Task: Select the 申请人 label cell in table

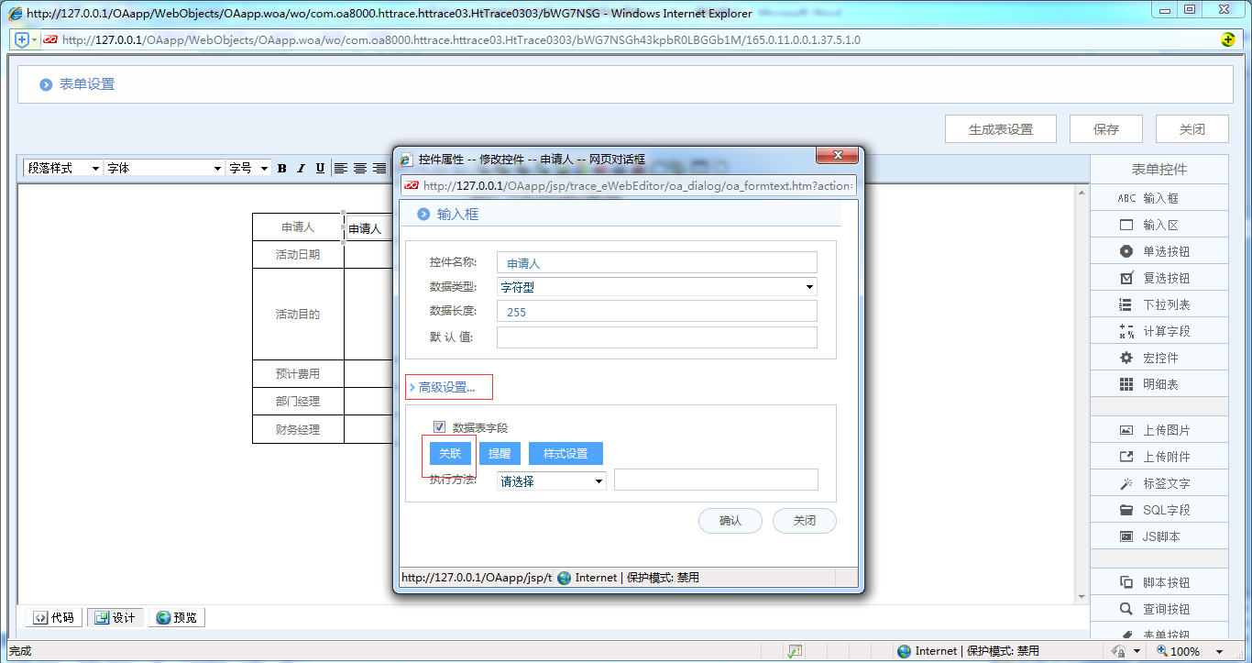Action: pyautogui.click(x=298, y=227)
